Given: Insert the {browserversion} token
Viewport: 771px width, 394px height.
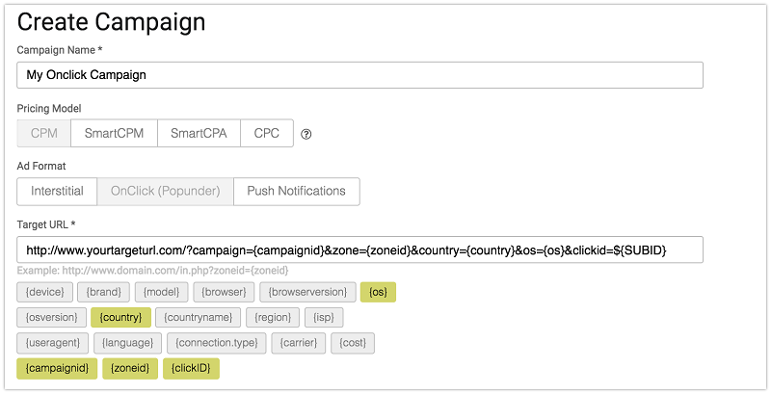Looking at the screenshot, I should click(x=307, y=292).
